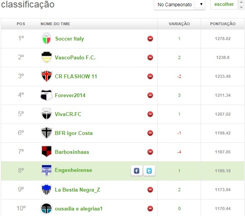Share Engenheirense on Twitter
Image resolution: width=245 pixels, height=216 pixels.
[149, 171]
